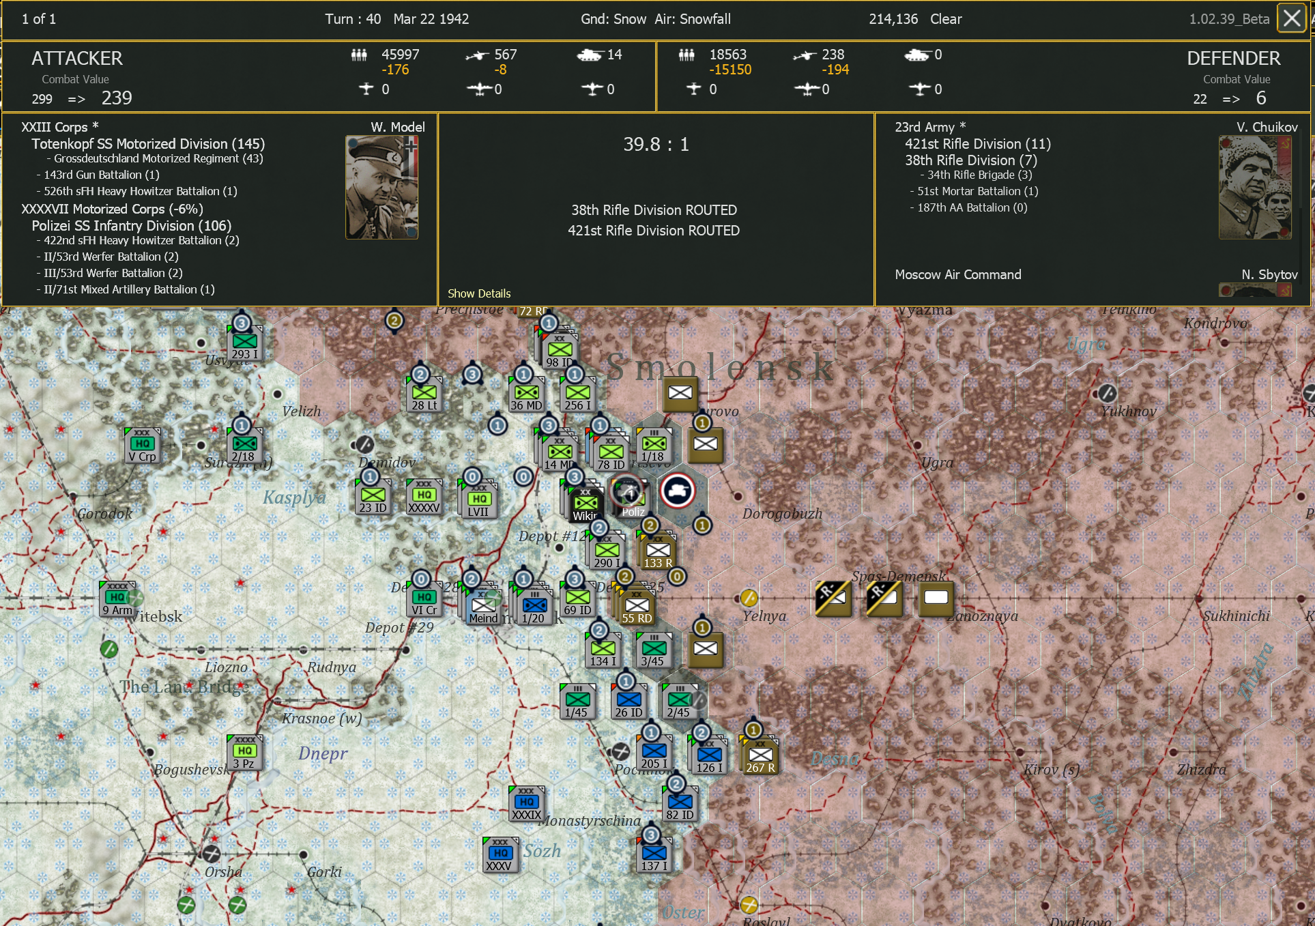Select the VI Cr HQ counter
The image size is (1315, 926).
click(424, 599)
